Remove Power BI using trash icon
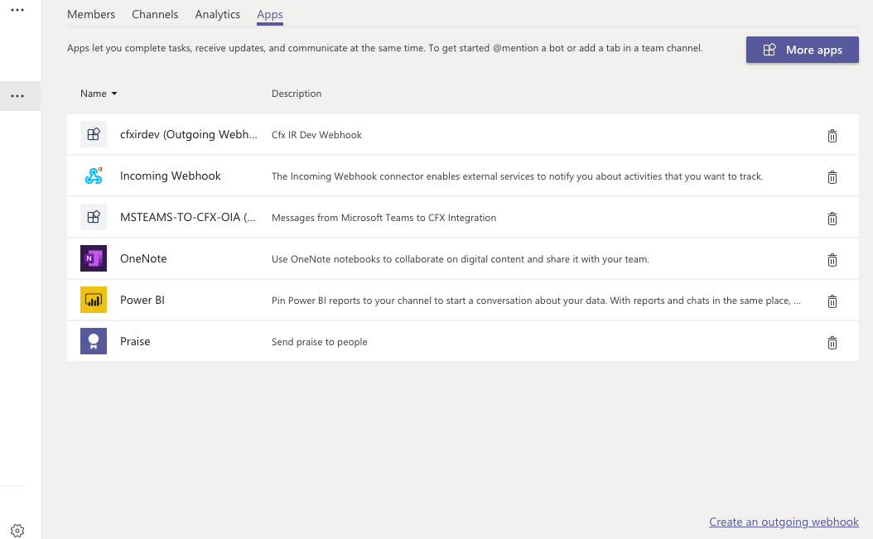The image size is (873, 539). coord(832,301)
